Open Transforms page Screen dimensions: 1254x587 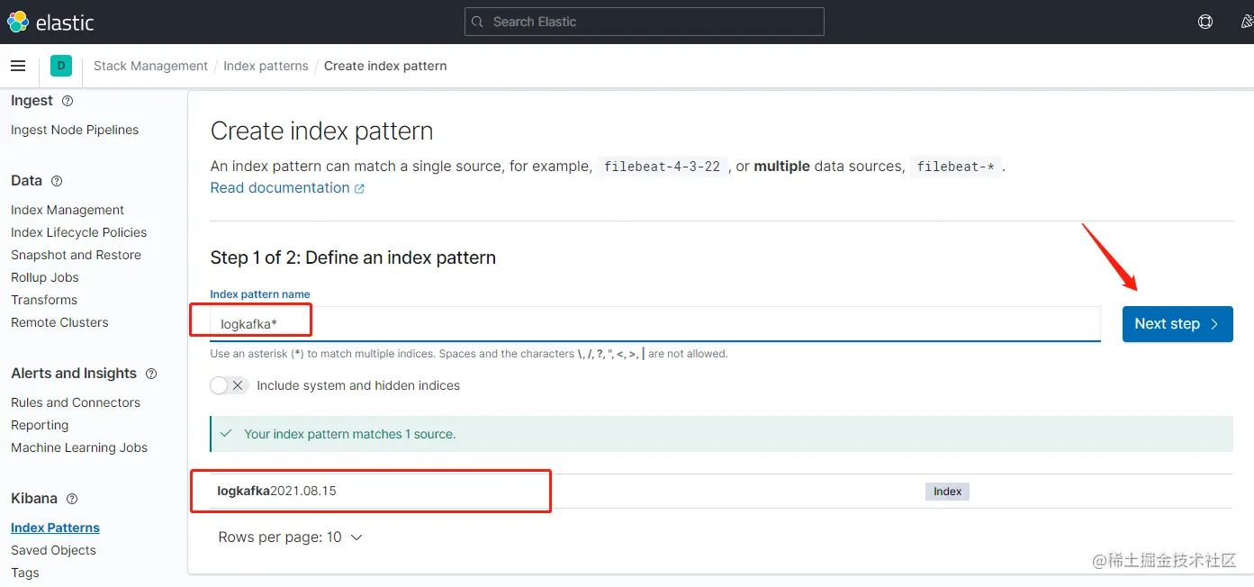(44, 300)
